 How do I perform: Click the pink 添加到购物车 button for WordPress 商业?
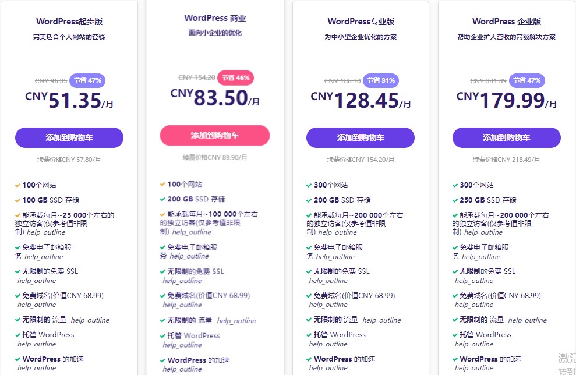[x=215, y=135]
